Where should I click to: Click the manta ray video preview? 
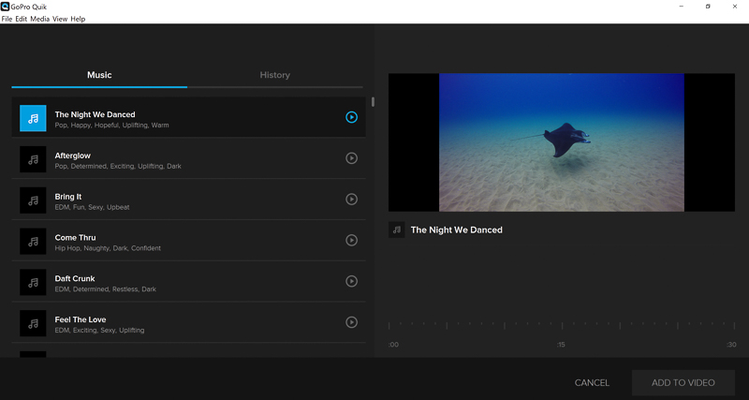click(x=562, y=142)
